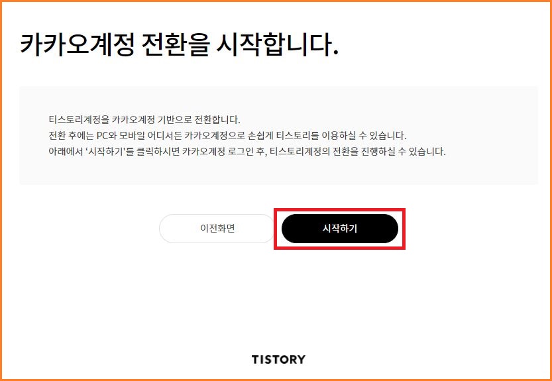Click 손쉽게 in the second description line
Screen dimensions: 552x381
point(261,136)
